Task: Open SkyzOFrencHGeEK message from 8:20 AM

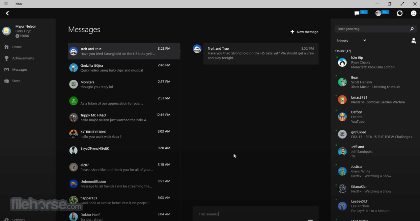Action: [x=124, y=150]
